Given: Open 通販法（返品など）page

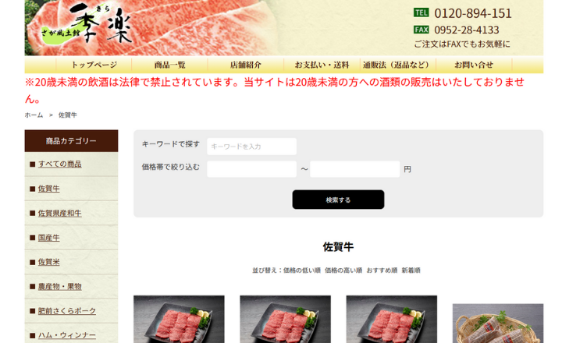Looking at the screenshot, I should pos(398,65).
